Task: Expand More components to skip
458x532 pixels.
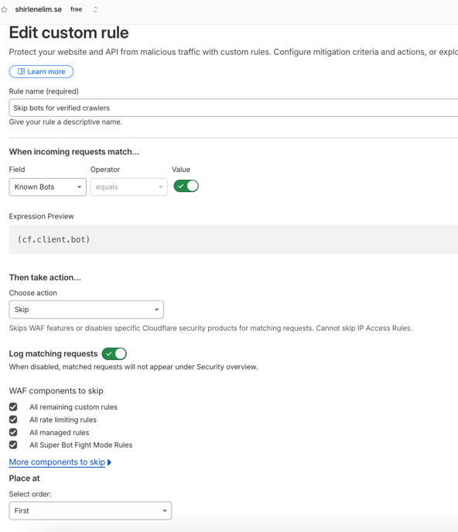Action: 57,462
